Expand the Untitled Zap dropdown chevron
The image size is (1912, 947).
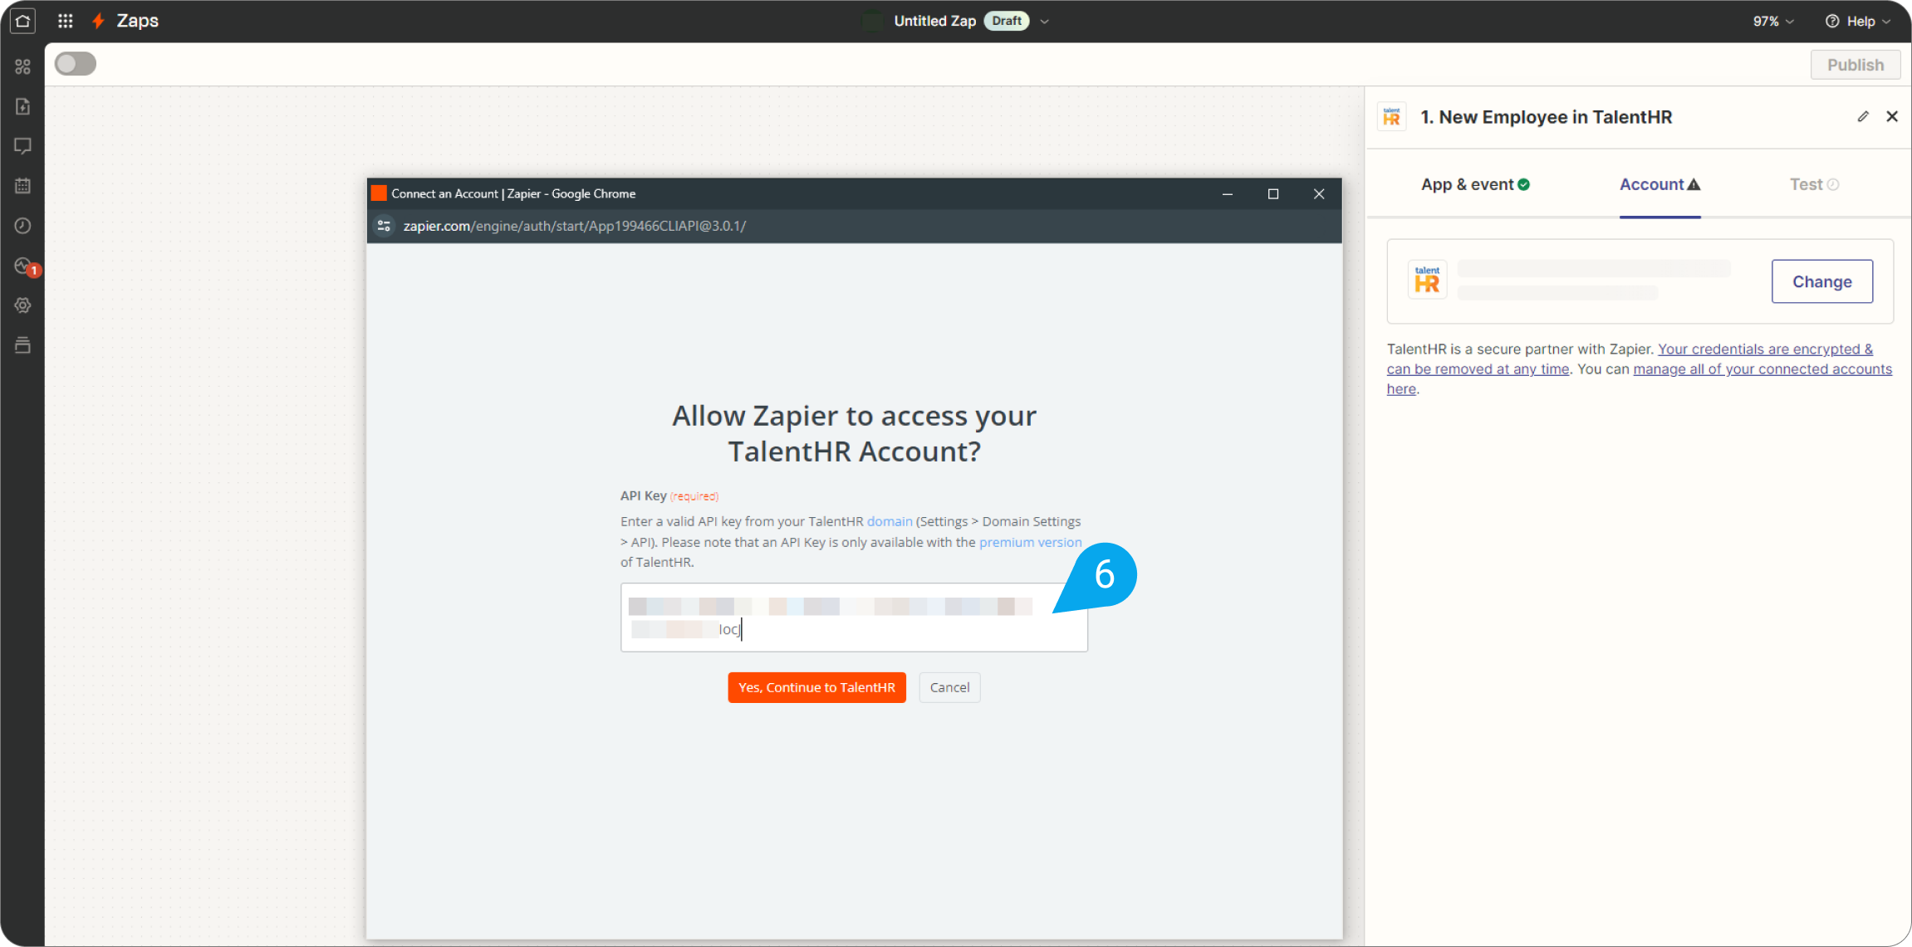point(1045,22)
